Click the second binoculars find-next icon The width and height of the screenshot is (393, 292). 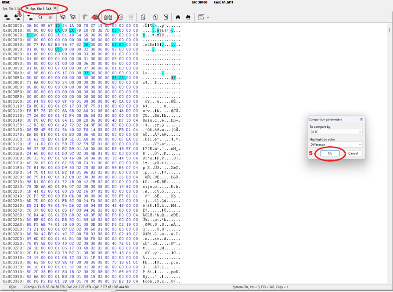click(188, 17)
